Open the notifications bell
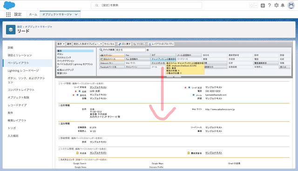 283,5
